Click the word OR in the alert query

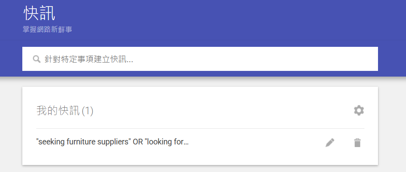[x=138, y=142]
